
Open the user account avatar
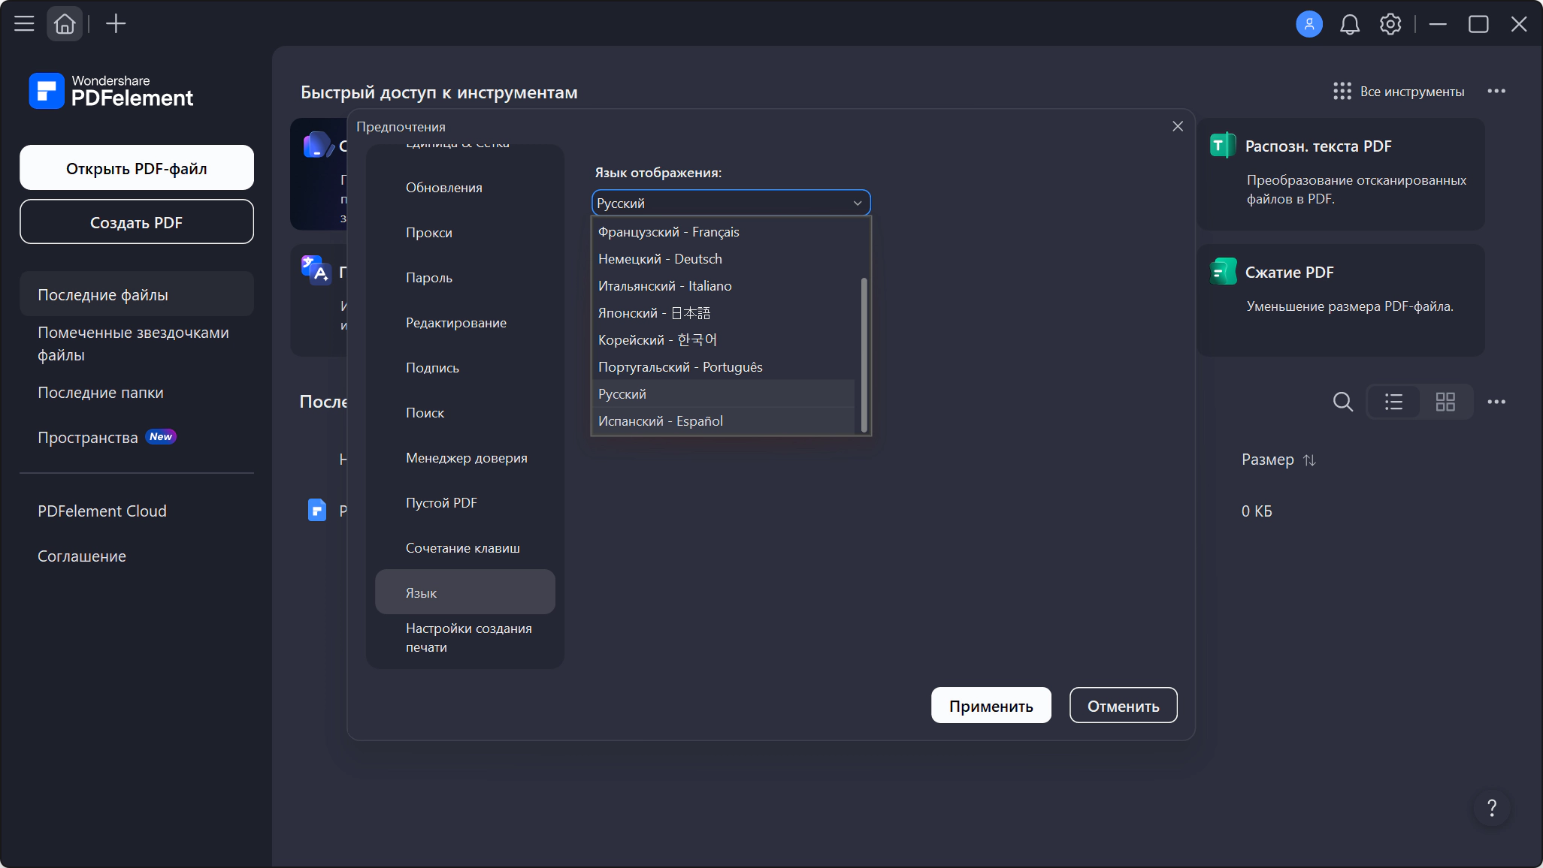coord(1309,24)
